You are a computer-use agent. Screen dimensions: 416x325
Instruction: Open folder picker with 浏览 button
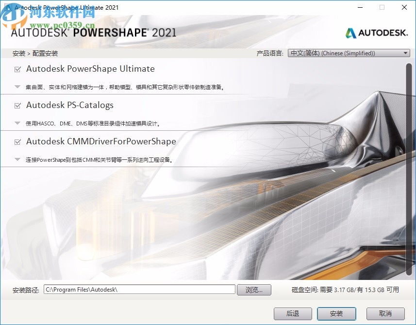pyautogui.click(x=254, y=289)
